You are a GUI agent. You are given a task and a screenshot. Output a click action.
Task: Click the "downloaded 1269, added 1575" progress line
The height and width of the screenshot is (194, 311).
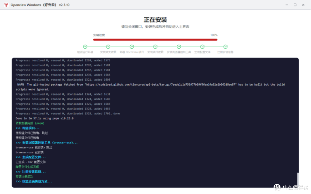point(63,60)
